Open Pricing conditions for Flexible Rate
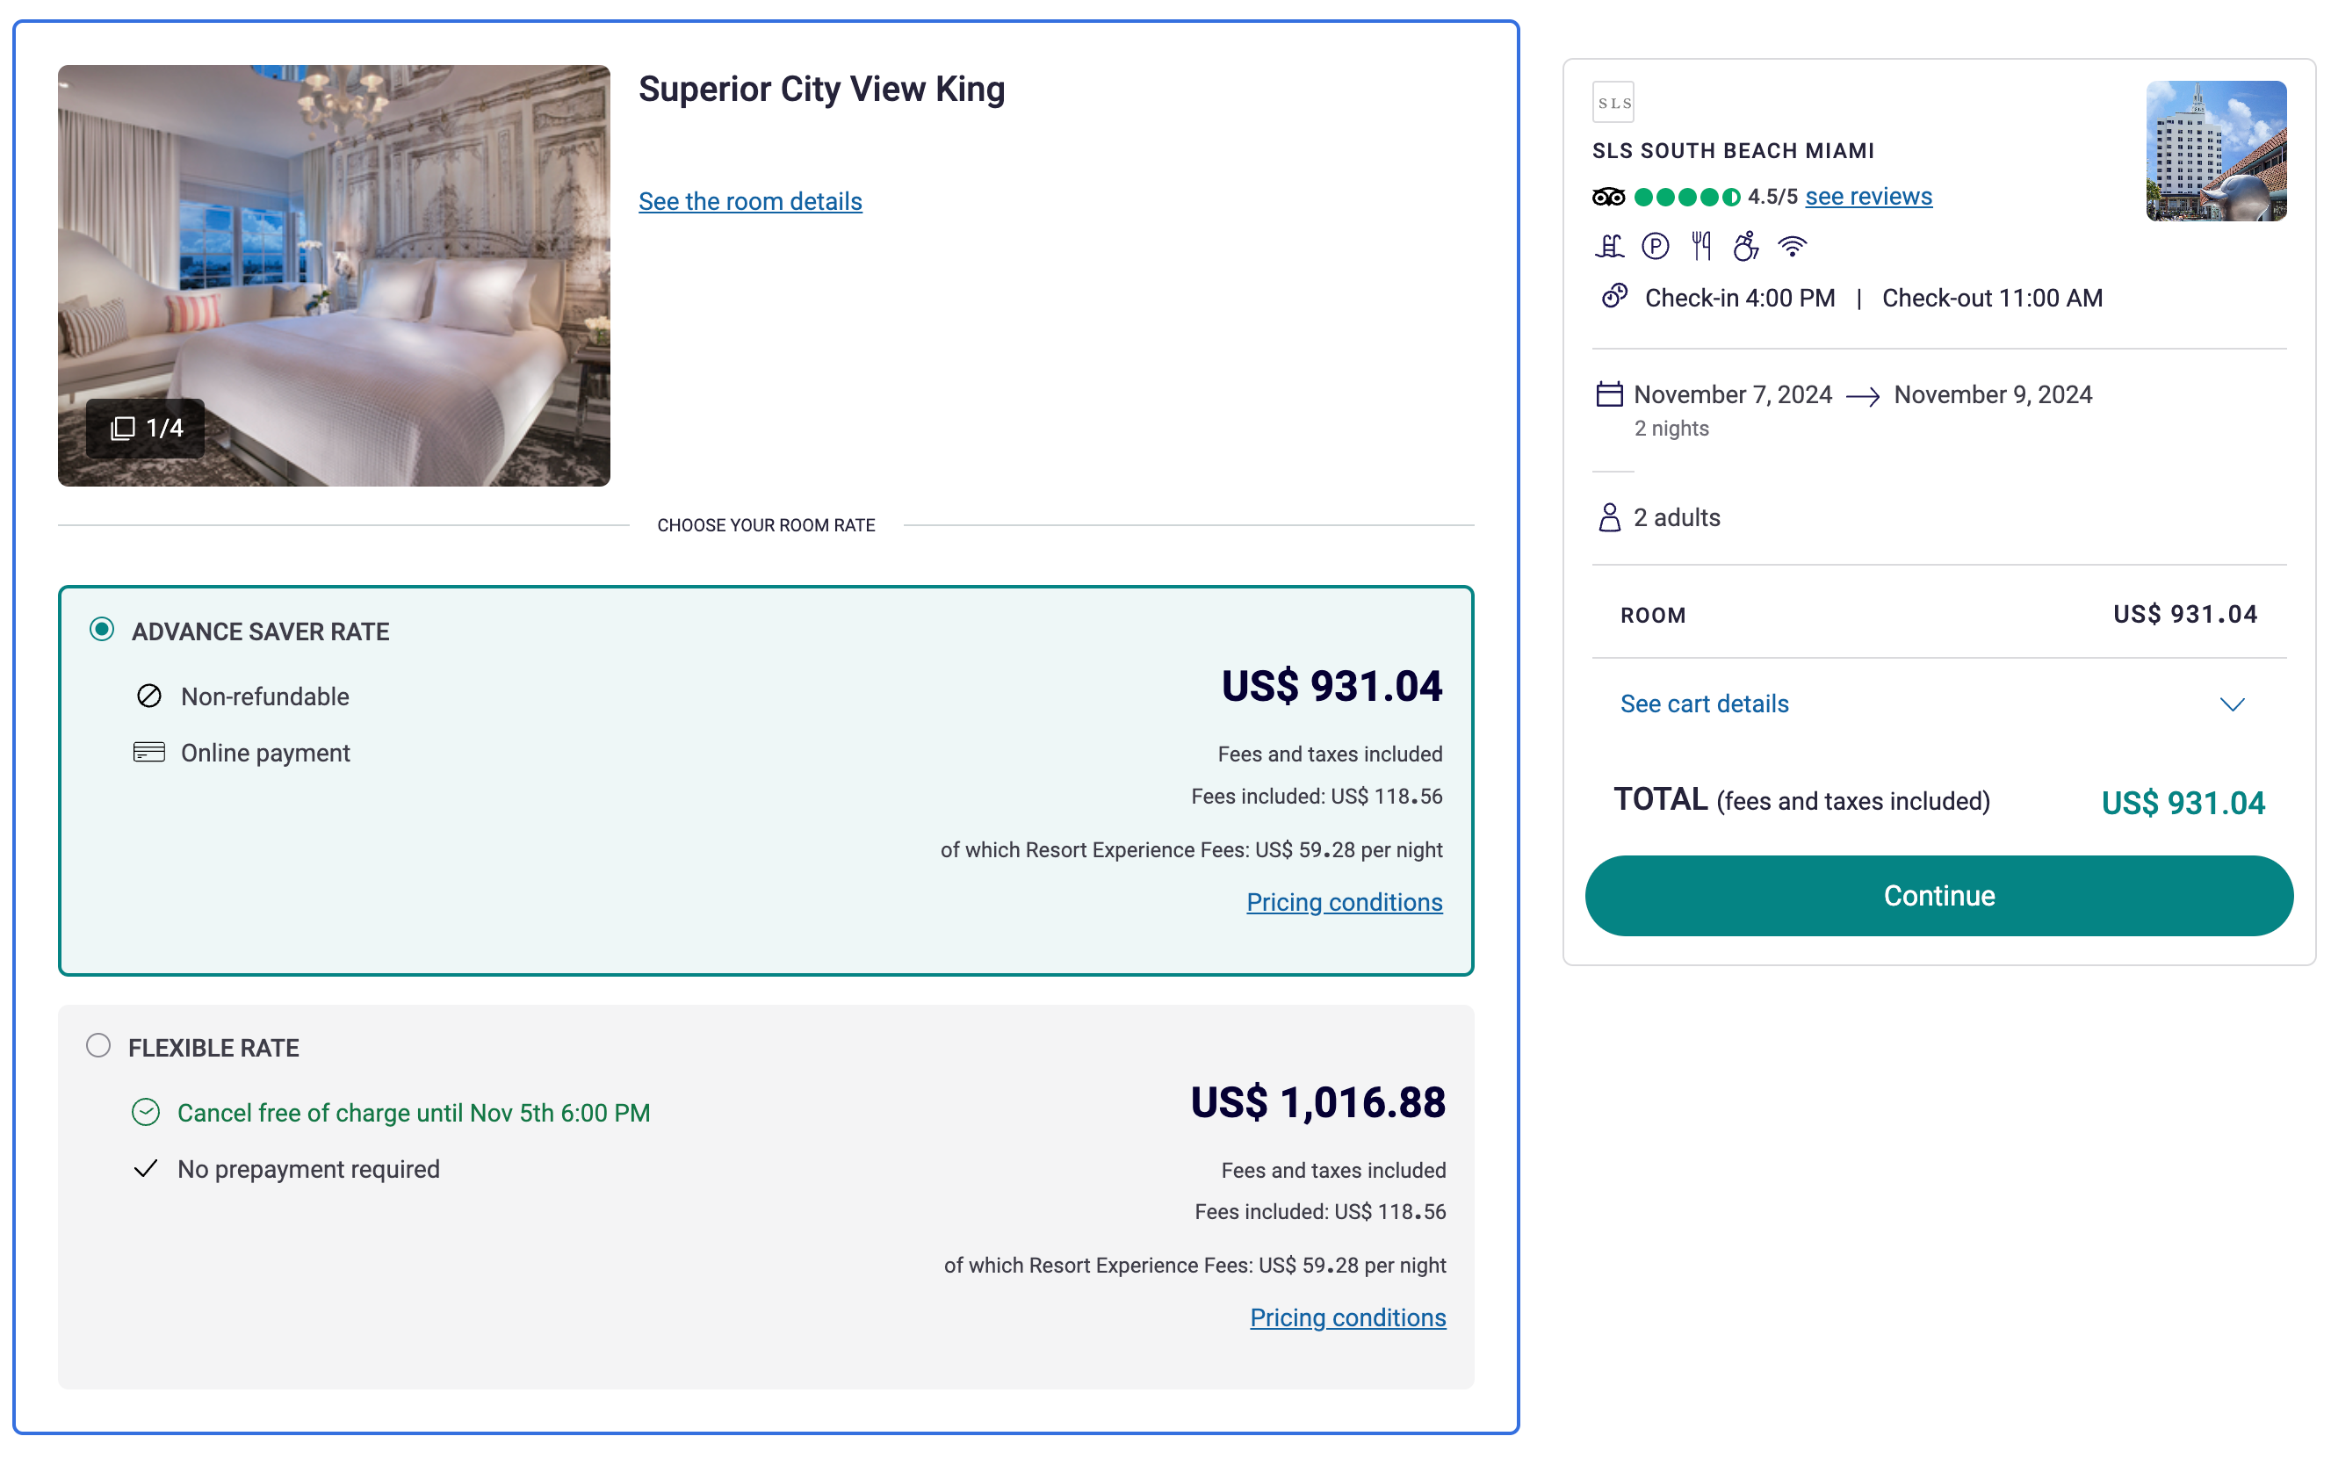2331x1465 pixels. pyautogui.click(x=1347, y=1317)
